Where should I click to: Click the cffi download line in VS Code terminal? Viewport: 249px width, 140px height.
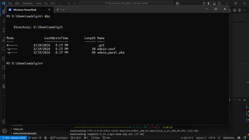[134, 131]
